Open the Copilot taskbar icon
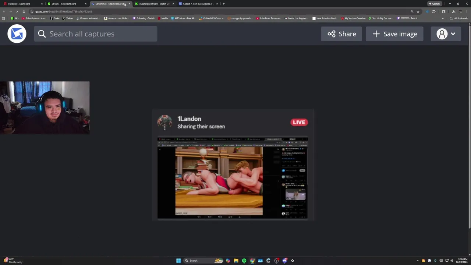This screenshot has height=265, width=471. pos(228,261)
